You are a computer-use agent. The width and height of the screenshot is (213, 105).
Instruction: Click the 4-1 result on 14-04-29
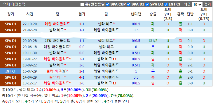82,77
